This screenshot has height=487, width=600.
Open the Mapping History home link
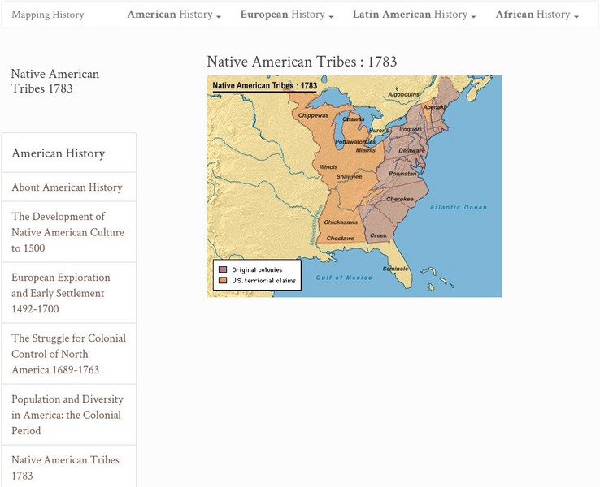pos(48,15)
